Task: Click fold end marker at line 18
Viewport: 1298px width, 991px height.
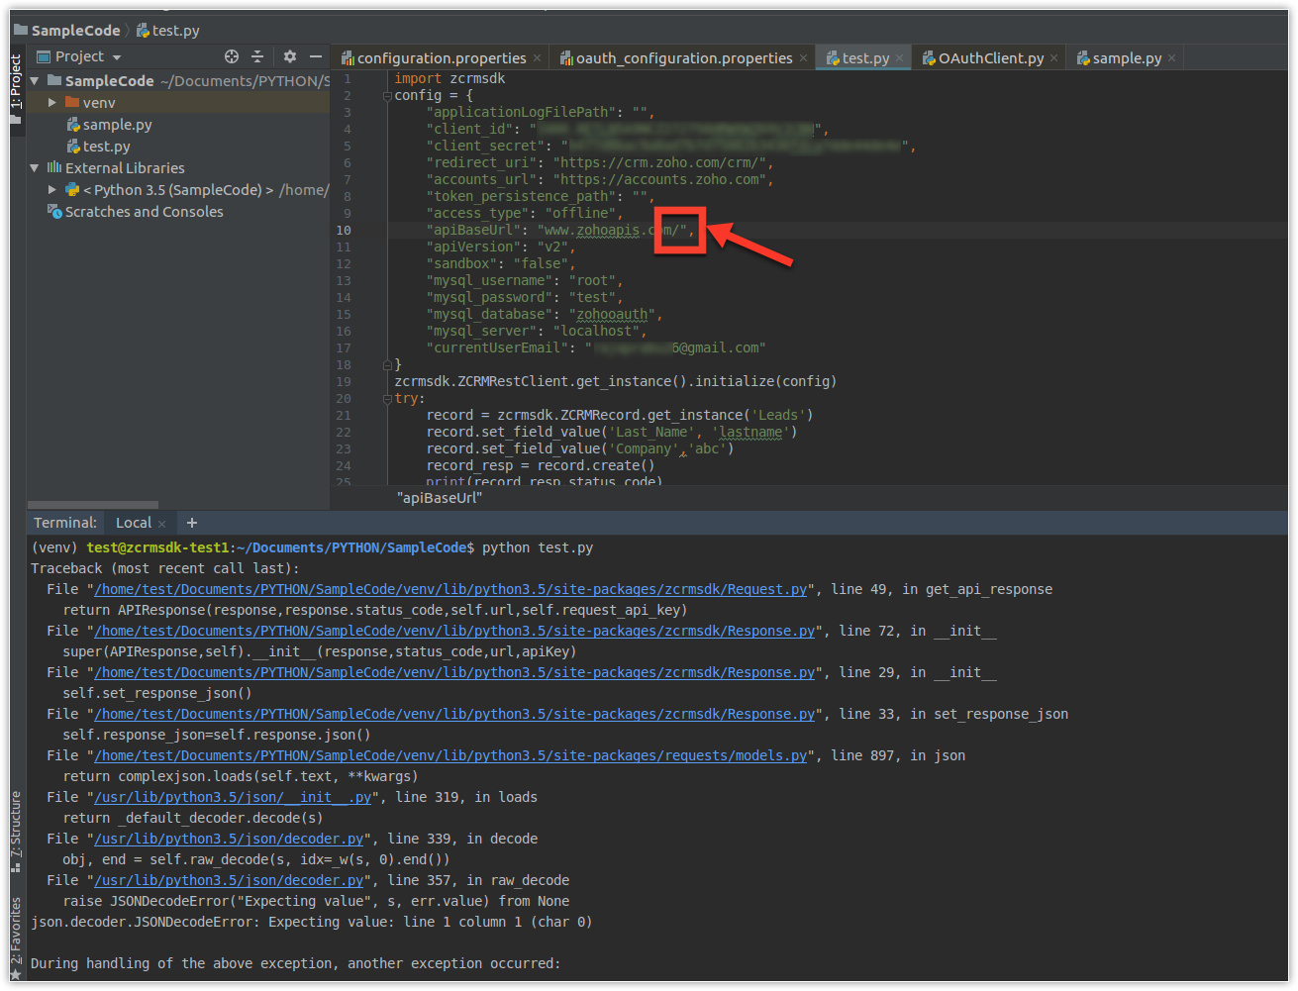Action: pos(387,365)
